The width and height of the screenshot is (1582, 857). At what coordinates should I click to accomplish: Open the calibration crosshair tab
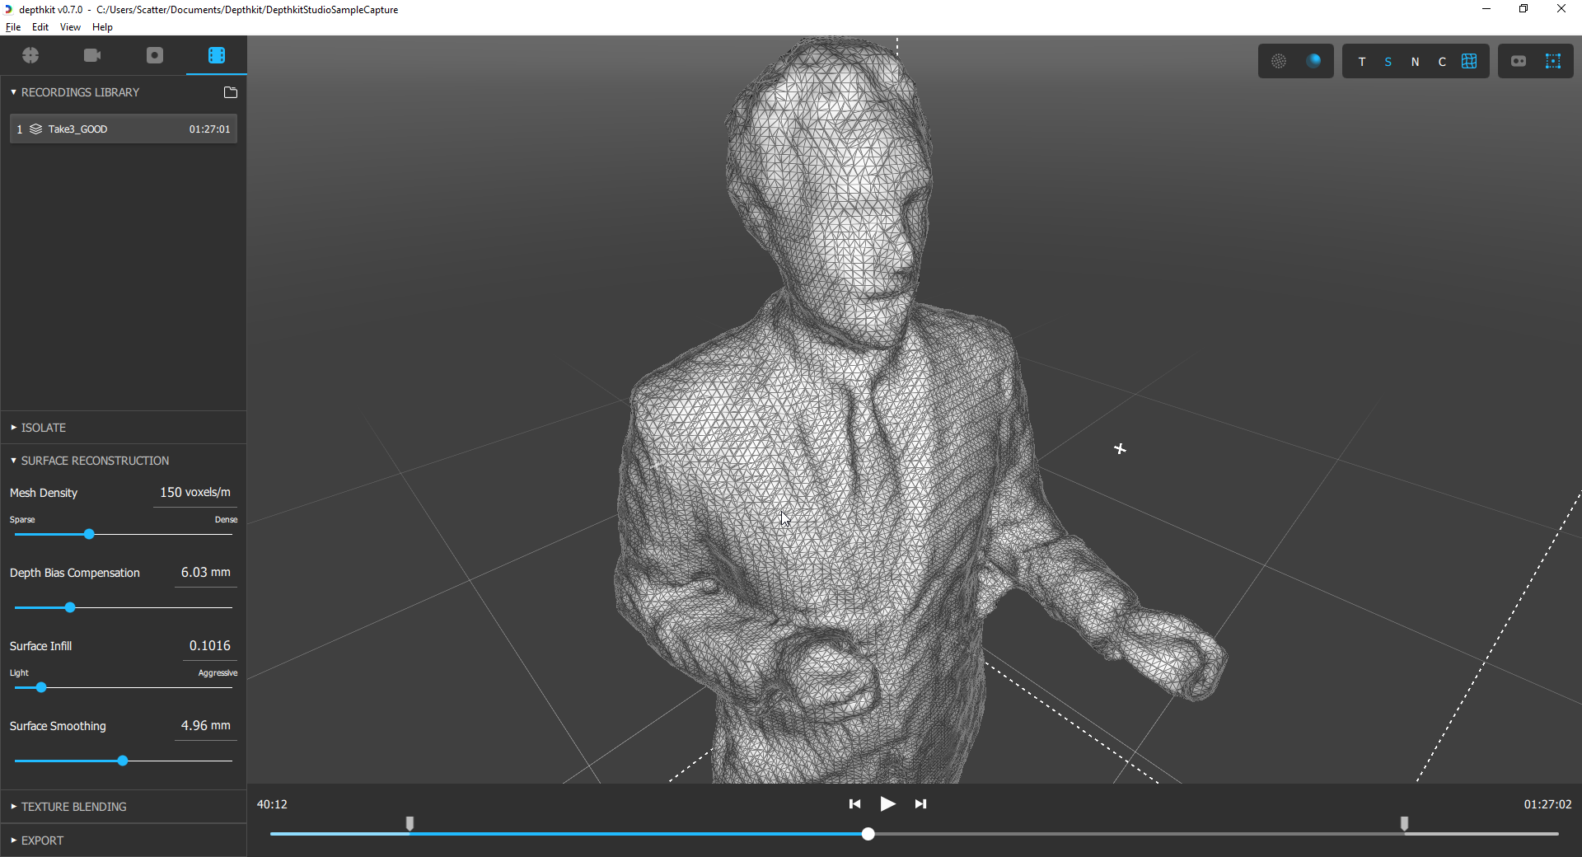(x=31, y=55)
